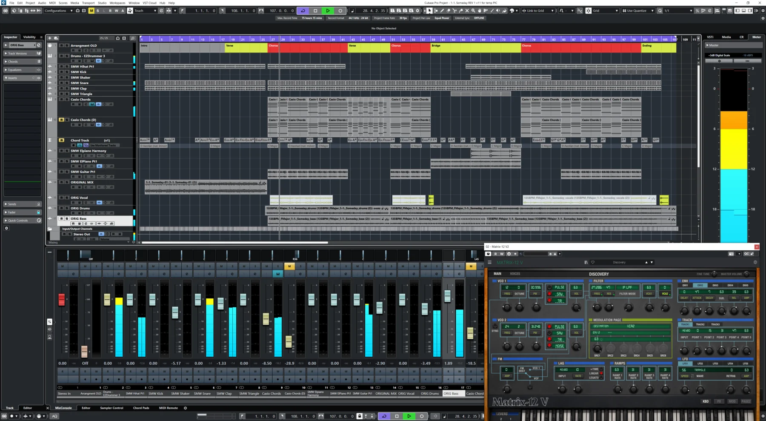The image size is (766, 421).
Task: Click KBD button at Matrix-12 bottom
Action: tap(706, 401)
